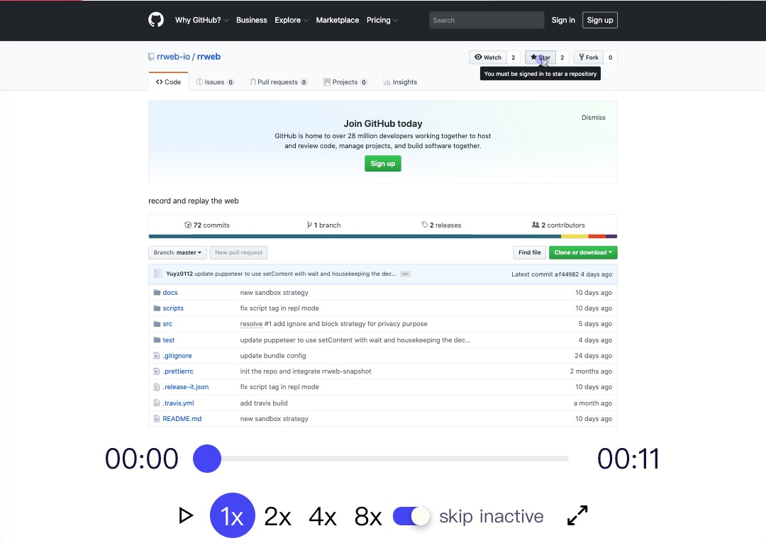Viewport: 766px width, 543px height.
Task: Open the docs folder link
Action: (x=170, y=293)
